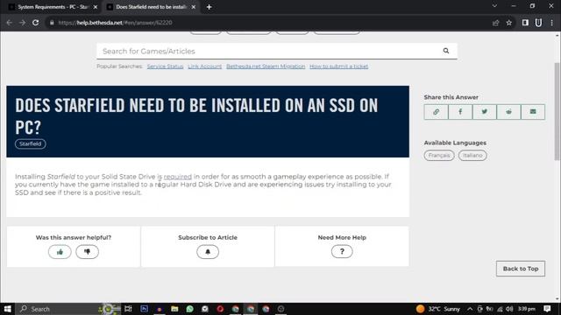Switch language to Italiano
Image resolution: width=561 pixels, height=315 pixels.
click(472, 156)
